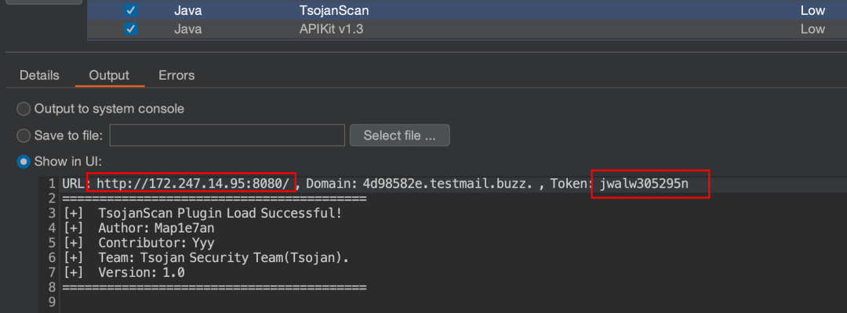847x313 pixels.
Task: Uncheck the TsojanScan extension checkbox
Action: coord(130,10)
